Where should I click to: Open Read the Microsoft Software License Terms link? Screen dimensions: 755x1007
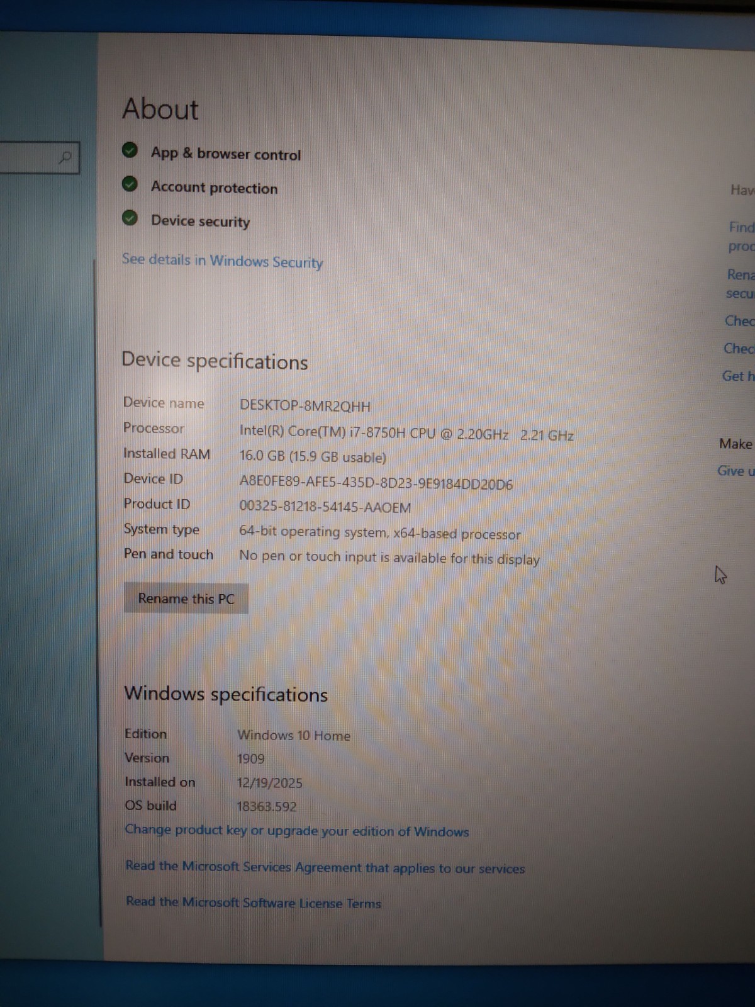254,903
